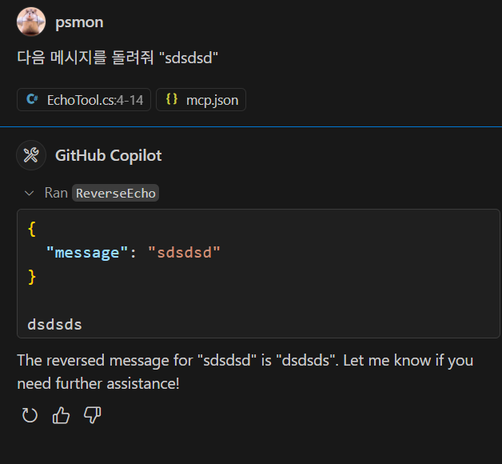
Task: Click the "sdsdsd" value in JSON block
Action: click(x=184, y=253)
